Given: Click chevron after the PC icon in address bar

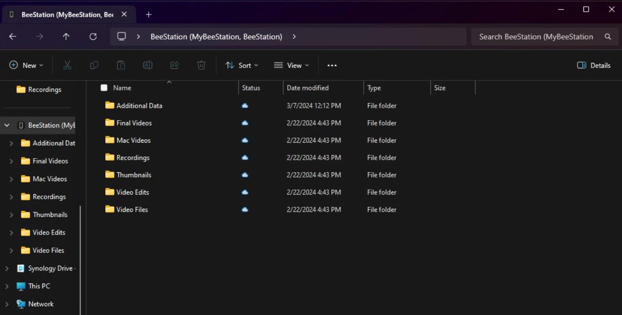Looking at the screenshot, I should (138, 36).
